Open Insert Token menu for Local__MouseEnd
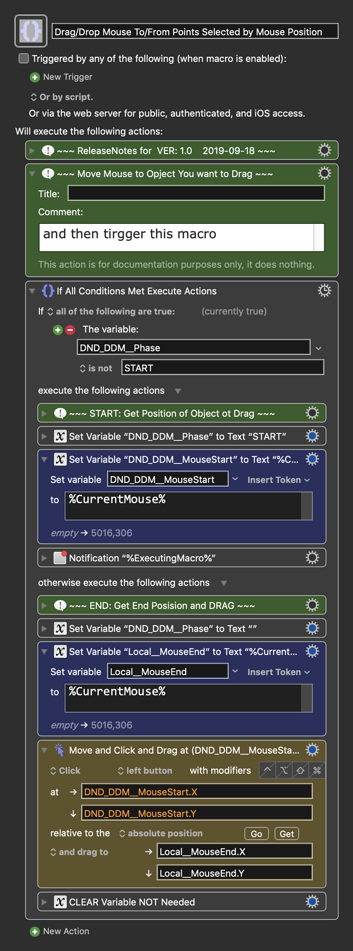The height and width of the screenshot is (951, 353). [278, 672]
